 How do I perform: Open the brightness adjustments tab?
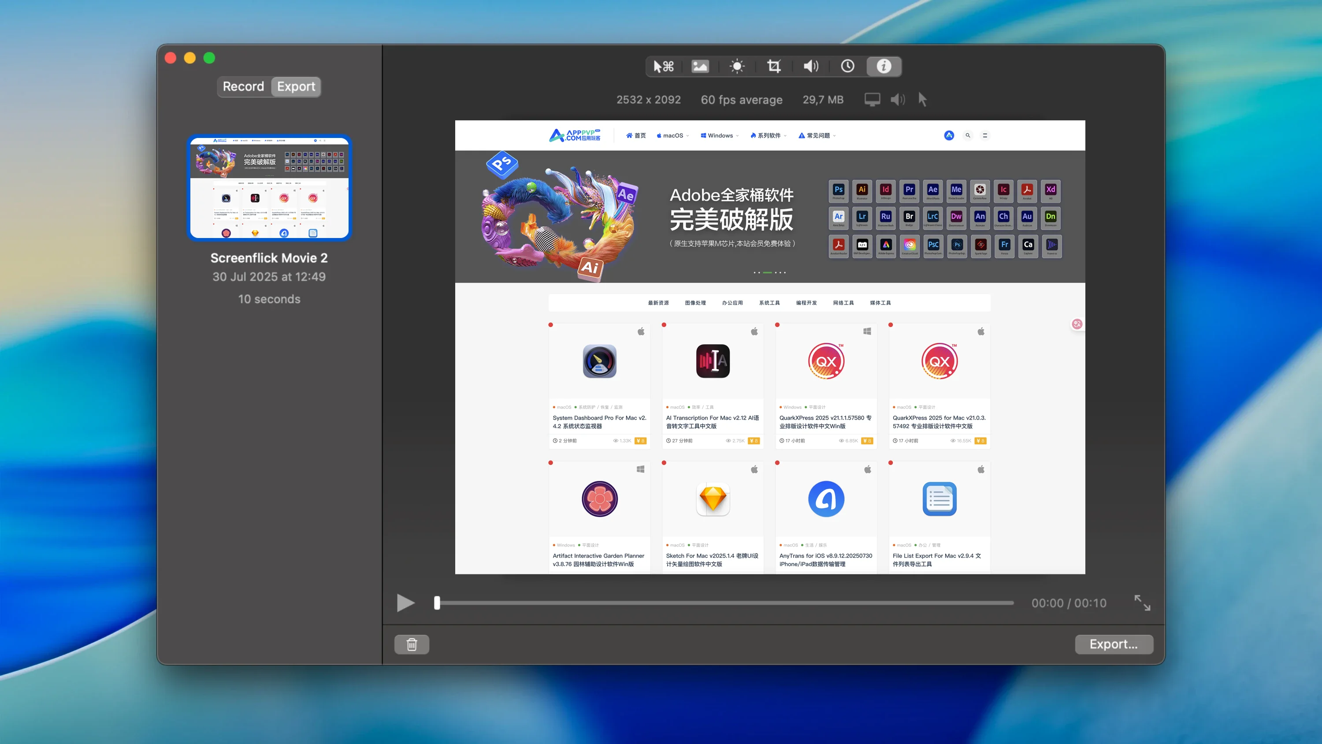coord(737,66)
